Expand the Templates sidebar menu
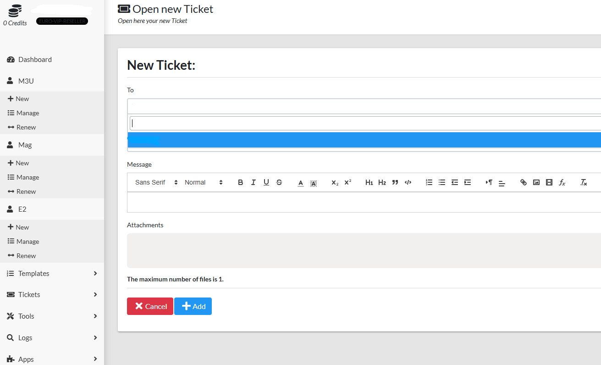Screen dimensions: 601x365 [x=52, y=273]
